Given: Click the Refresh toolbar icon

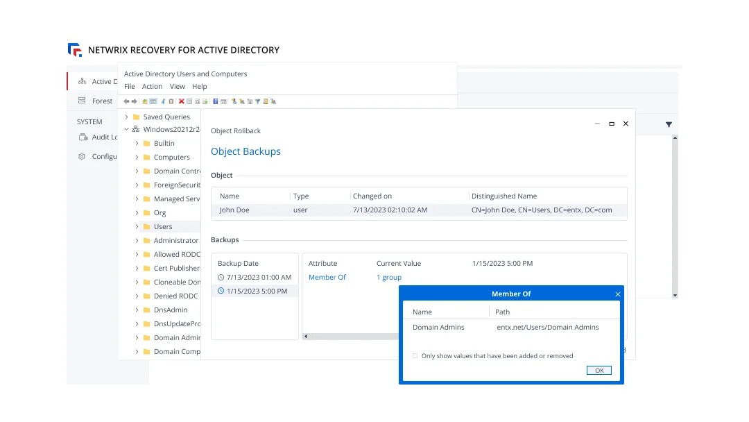Looking at the screenshot, I should (197, 101).
